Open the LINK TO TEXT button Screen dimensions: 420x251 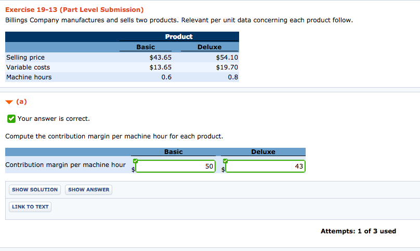30,207
